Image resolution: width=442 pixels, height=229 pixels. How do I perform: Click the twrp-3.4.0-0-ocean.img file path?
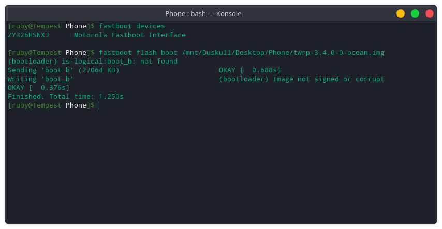283,53
